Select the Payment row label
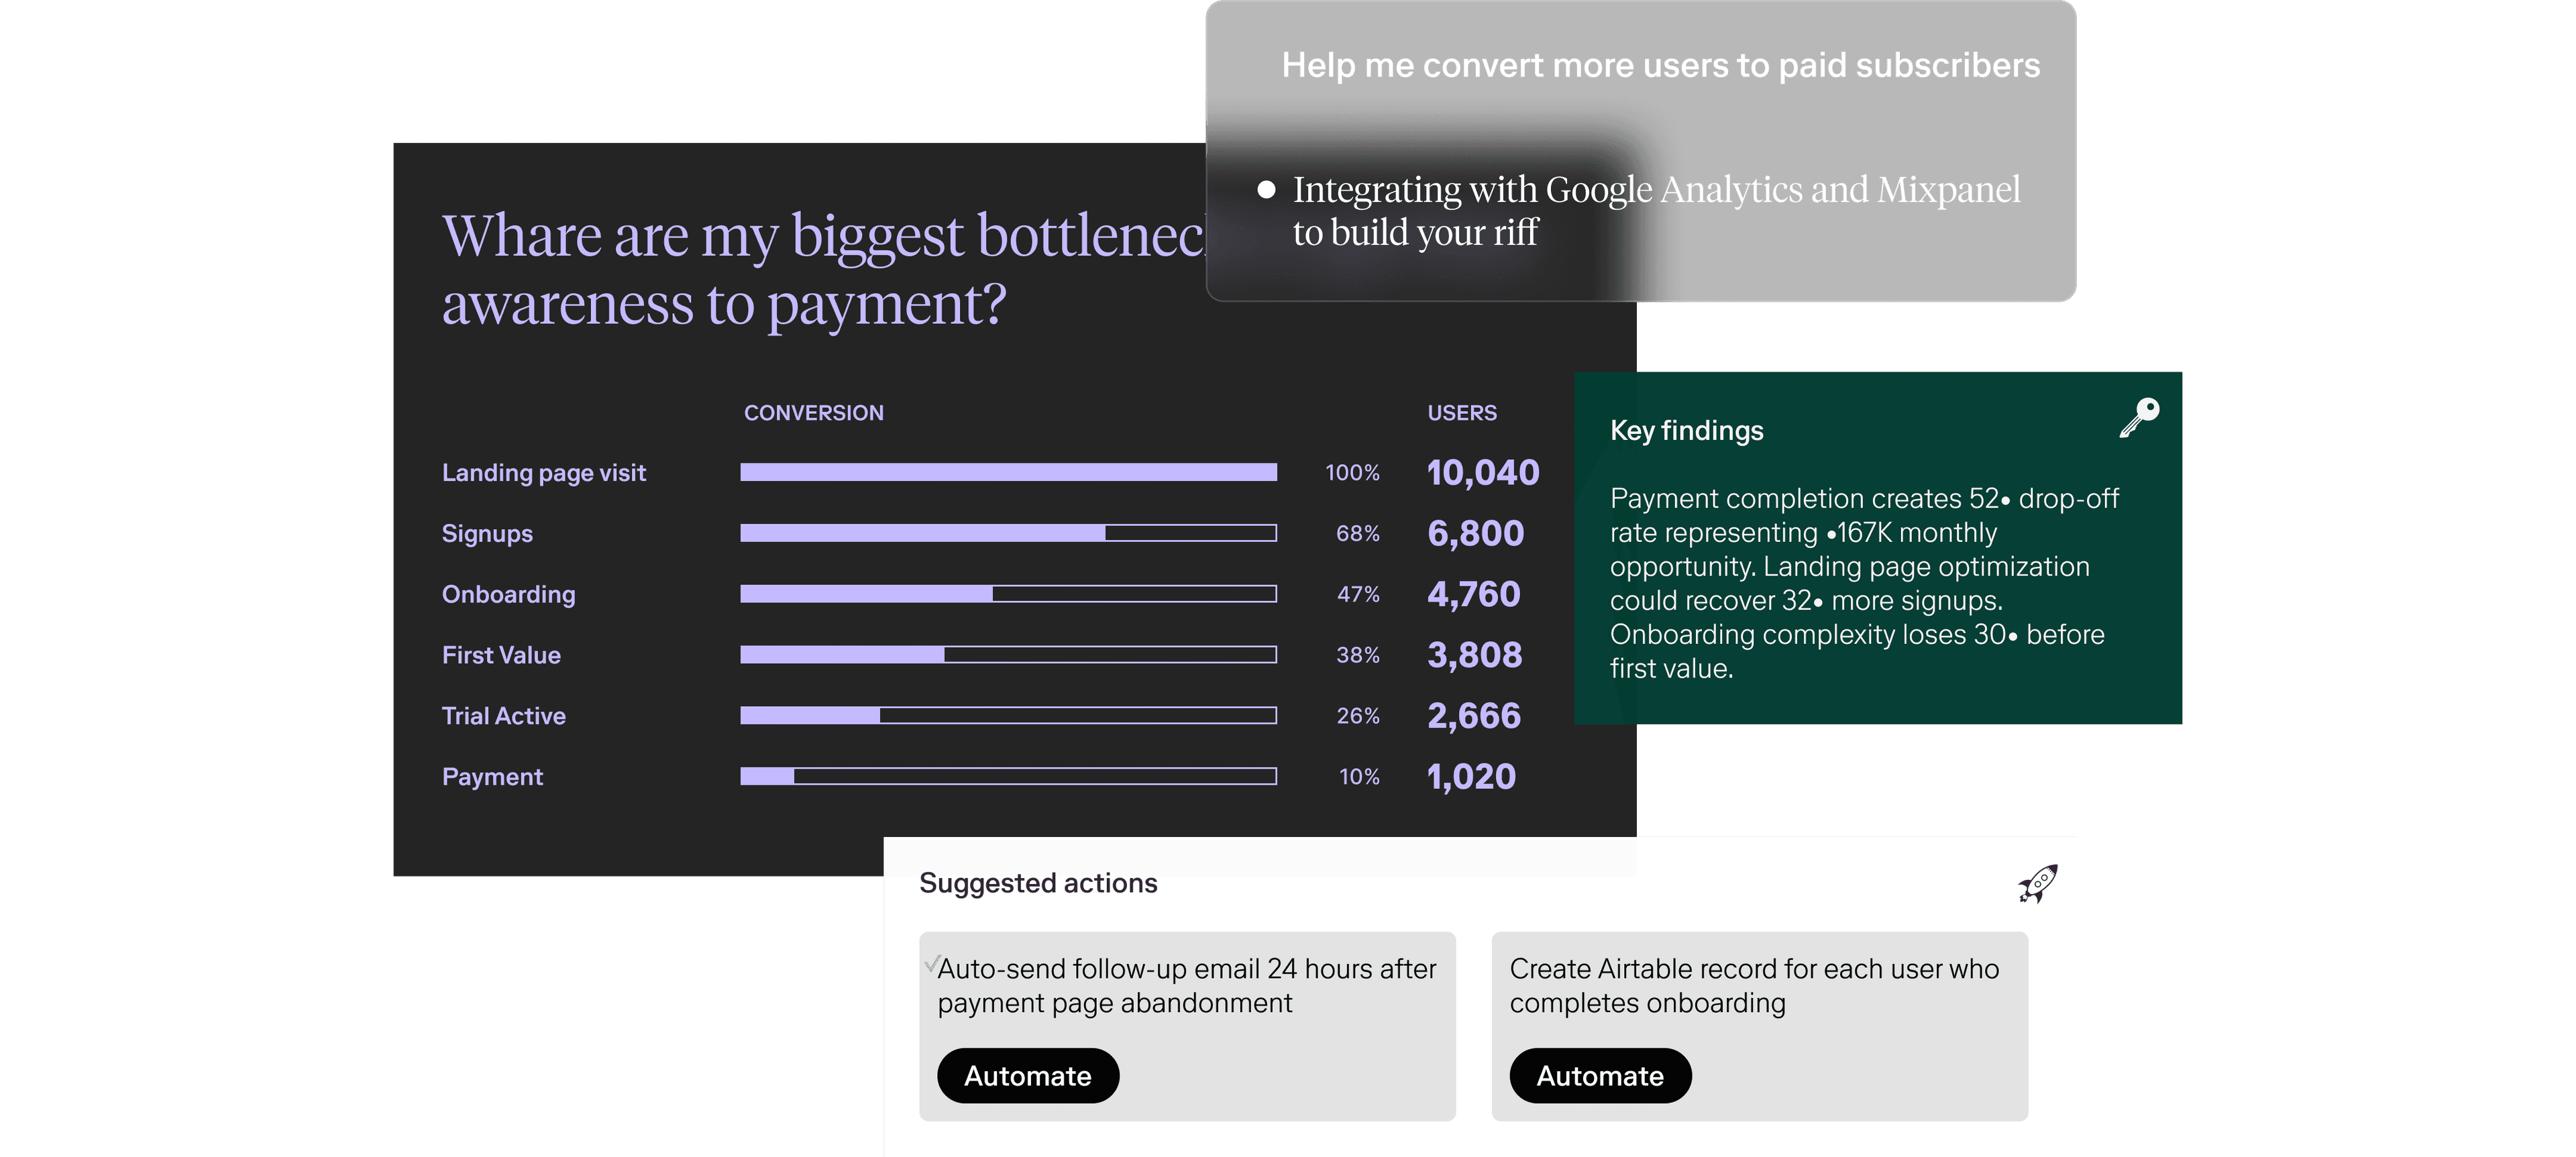 click(x=492, y=777)
